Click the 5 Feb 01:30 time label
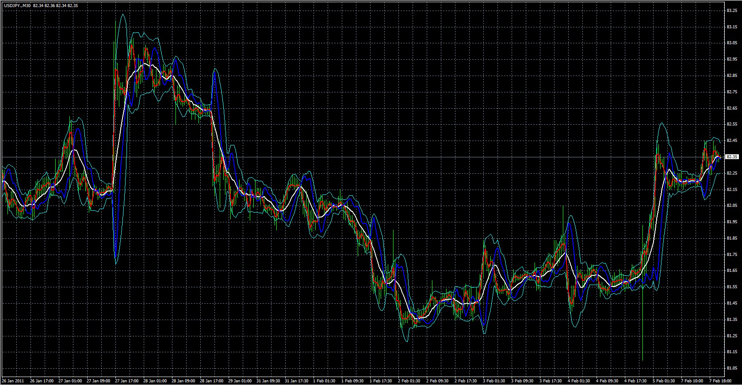 [x=664, y=381]
